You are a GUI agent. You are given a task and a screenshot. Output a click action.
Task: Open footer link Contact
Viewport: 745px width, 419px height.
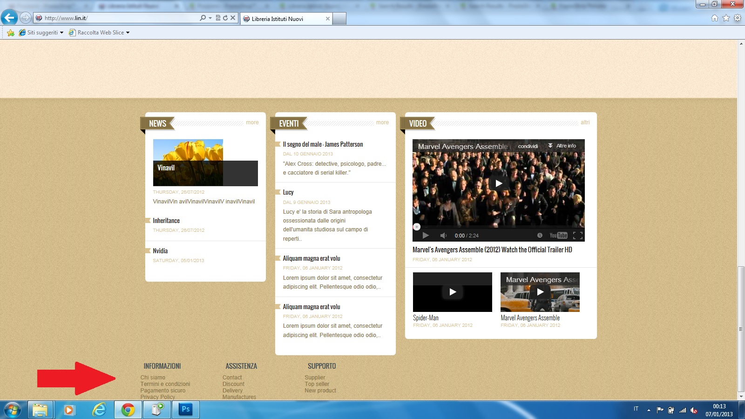pyautogui.click(x=232, y=378)
